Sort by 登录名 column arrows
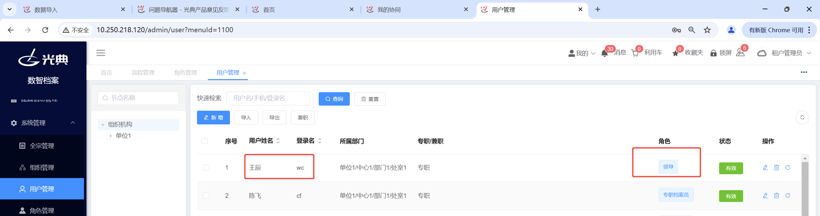This screenshot has height=216, width=820. [320, 141]
